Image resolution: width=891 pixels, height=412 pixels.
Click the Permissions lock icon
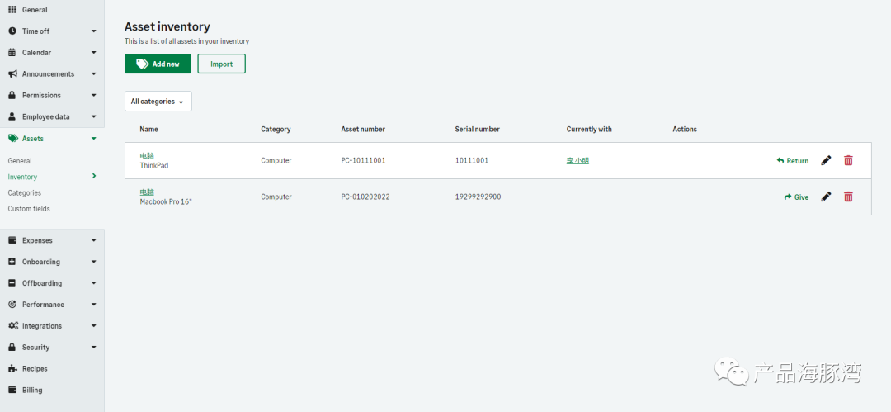pos(12,95)
